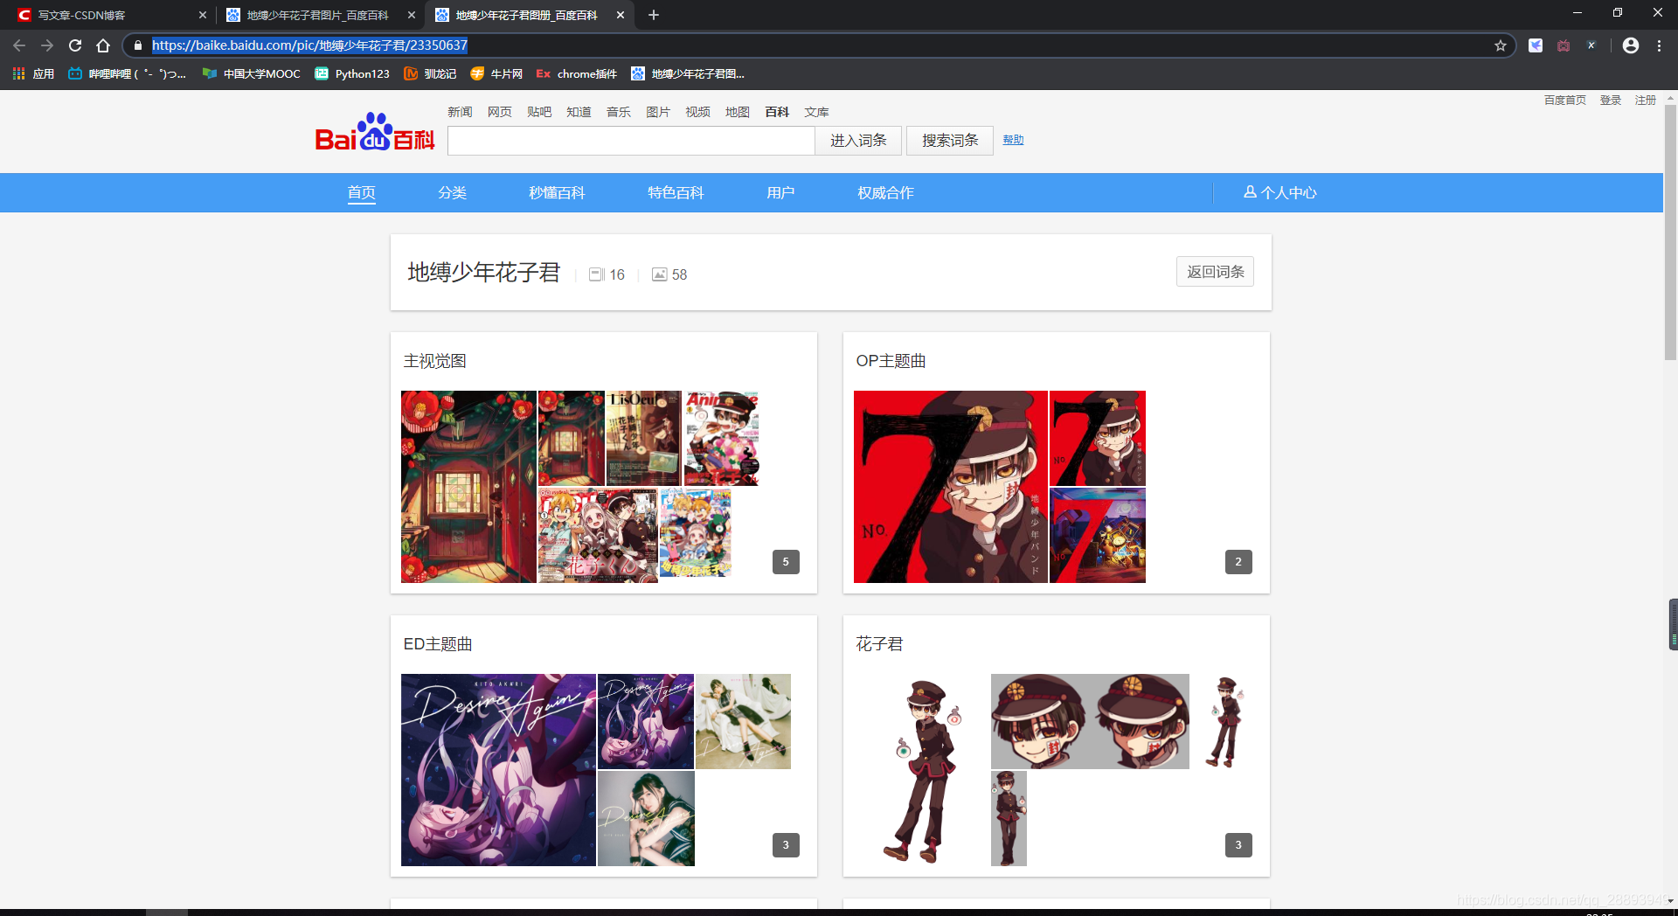
Task: Open the 中国大学MOOC bookmark
Action: (x=251, y=74)
